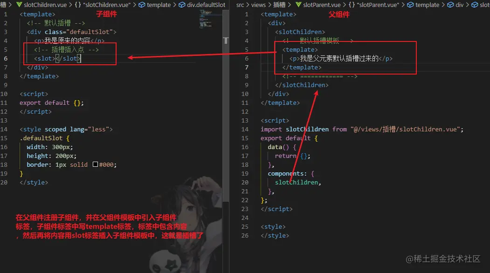Image resolution: width=490 pixels, height=273 pixels.
Task: Open the 插槽 folder breadcrumb on right
Action: pos(279,5)
